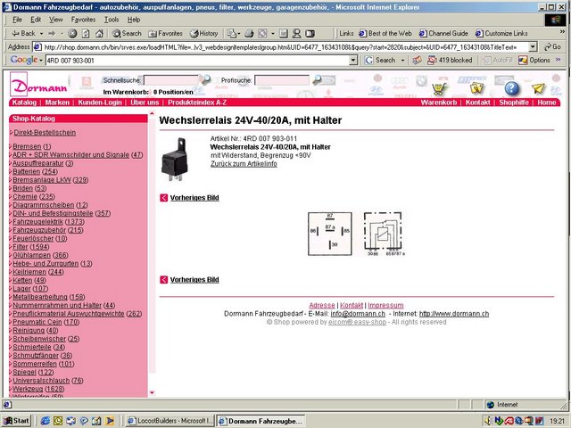Open the Werkzeug (1628) category
Screen dimensions: 571x428
coord(38,390)
